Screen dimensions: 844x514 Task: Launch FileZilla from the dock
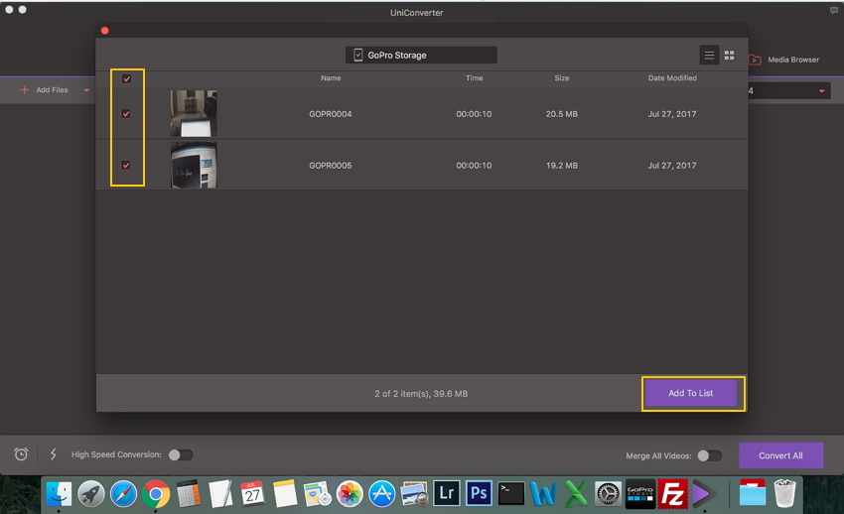[x=672, y=493]
